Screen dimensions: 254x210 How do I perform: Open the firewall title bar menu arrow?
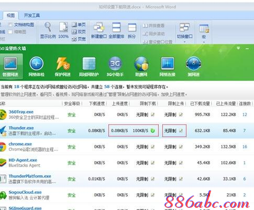click(x=238, y=48)
